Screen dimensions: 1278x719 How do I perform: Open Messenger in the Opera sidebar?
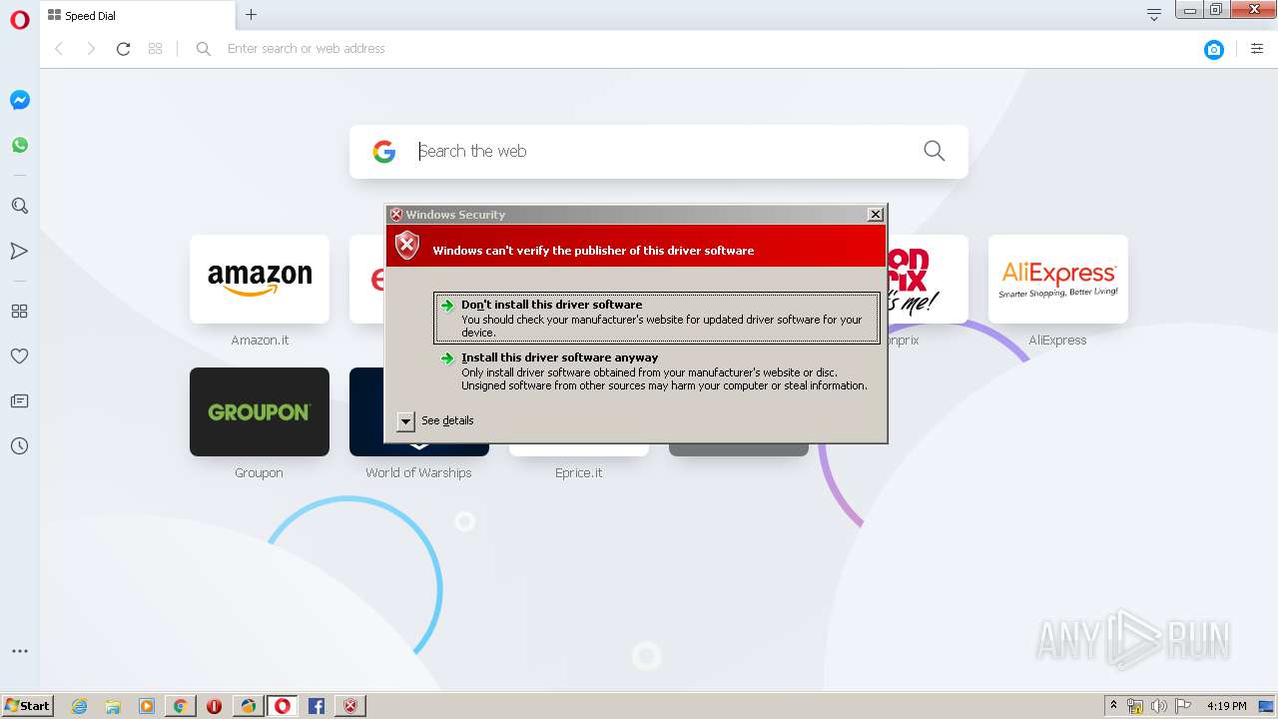point(19,100)
